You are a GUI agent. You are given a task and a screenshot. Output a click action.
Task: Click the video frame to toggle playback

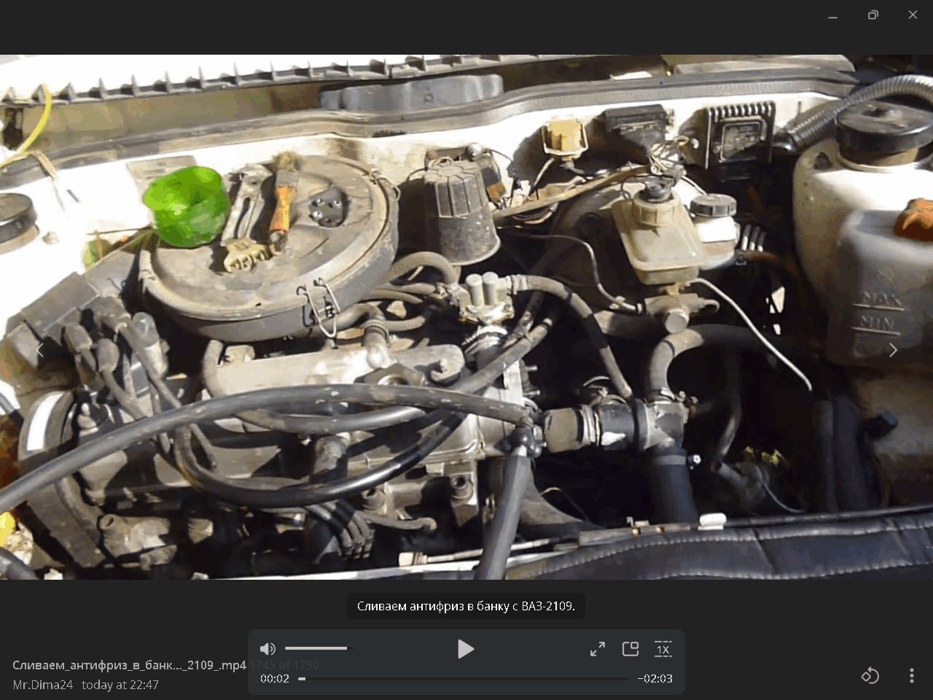pos(466,317)
